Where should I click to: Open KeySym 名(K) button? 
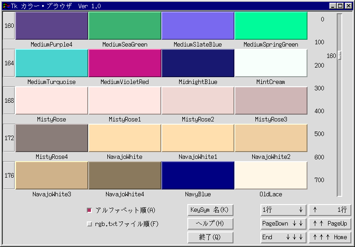point(210,210)
